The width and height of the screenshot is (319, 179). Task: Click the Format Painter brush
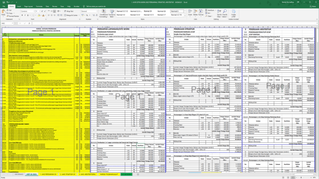click(8, 16)
